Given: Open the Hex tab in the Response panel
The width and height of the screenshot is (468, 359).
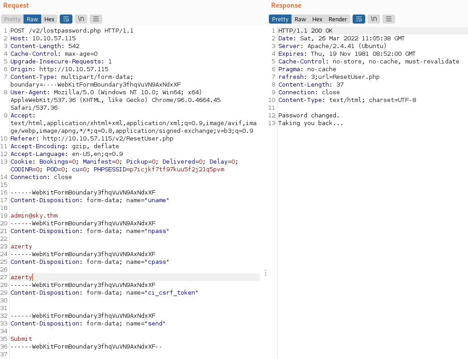Looking at the screenshot, I should pos(317,19).
